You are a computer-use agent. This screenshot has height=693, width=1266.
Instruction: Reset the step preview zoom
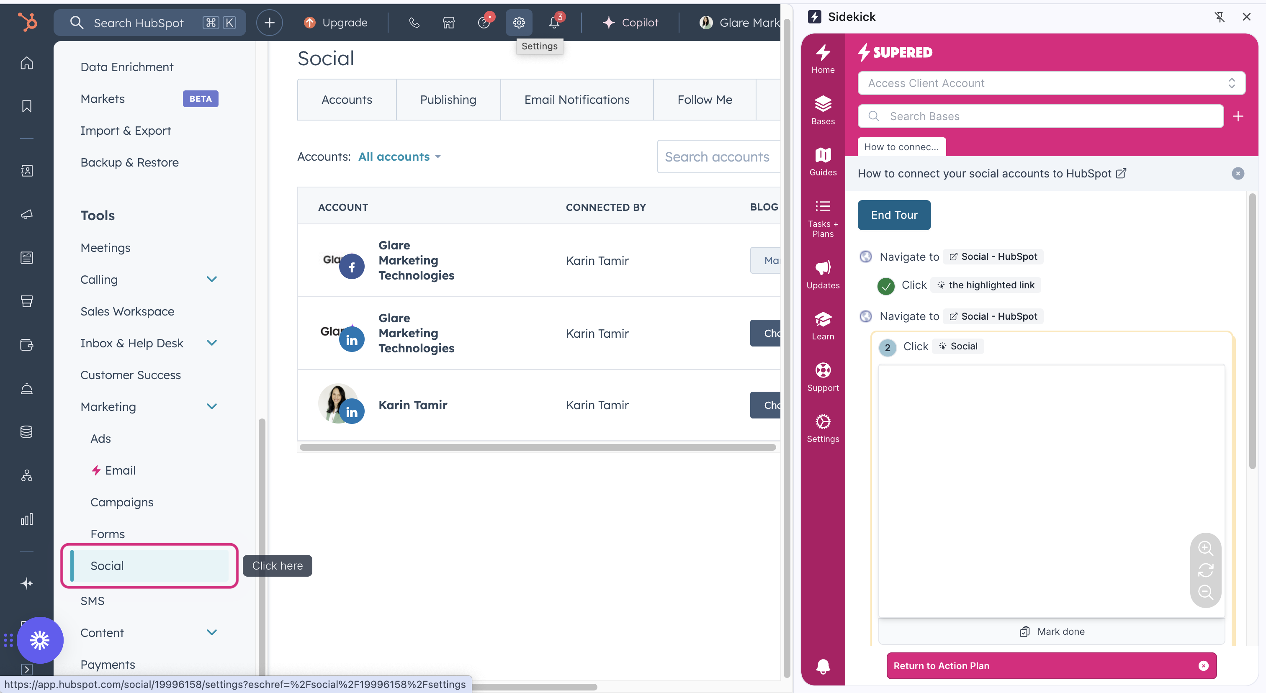click(1205, 570)
